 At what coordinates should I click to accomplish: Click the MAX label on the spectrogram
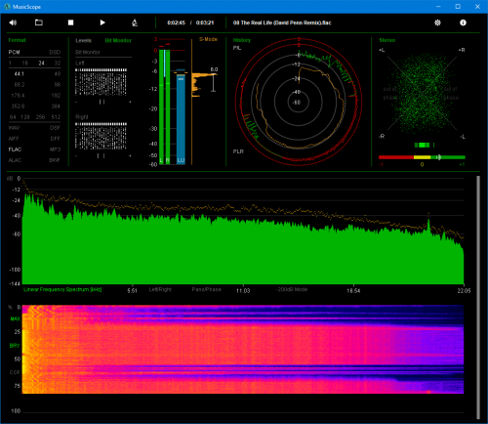pos(15,318)
